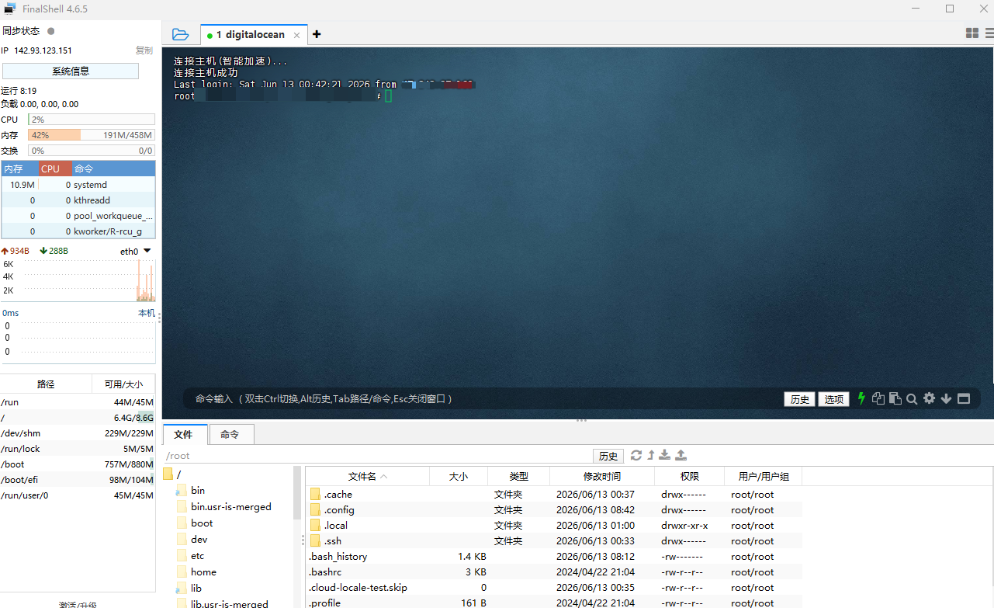The image size is (994, 608).
Task: Select root / in directory tree
Action: (172, 474)
